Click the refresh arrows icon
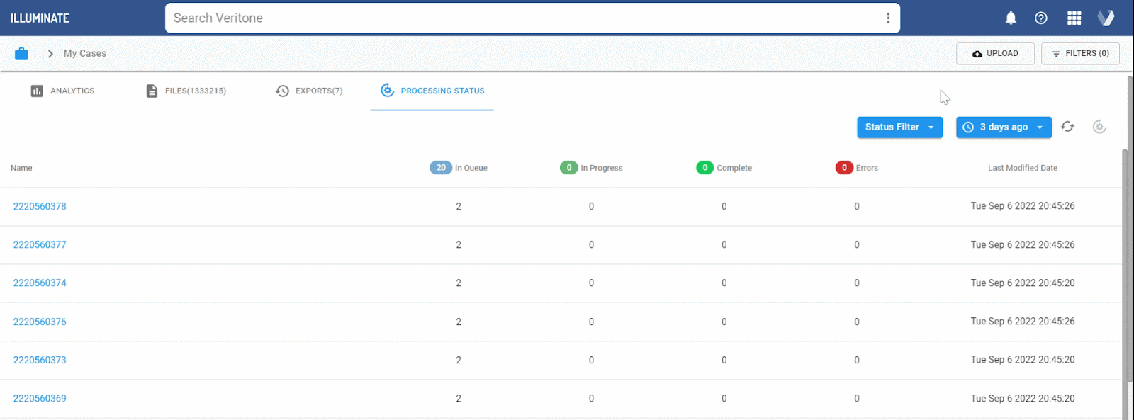1134x420 pixels. 1067,127
